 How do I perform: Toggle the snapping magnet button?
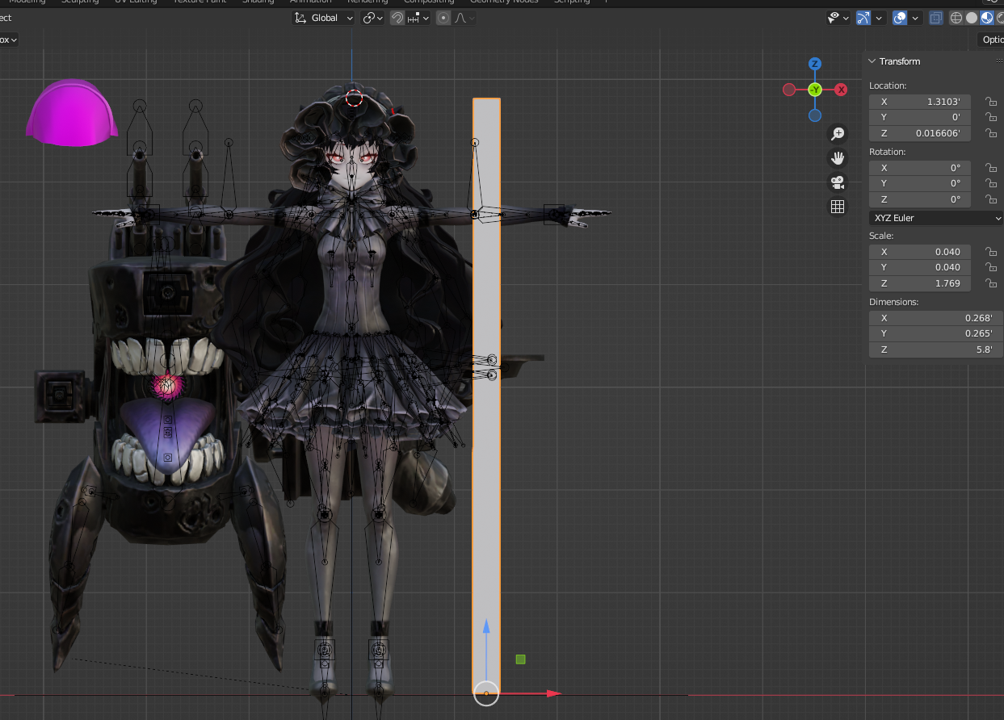(x=397, y=18)
